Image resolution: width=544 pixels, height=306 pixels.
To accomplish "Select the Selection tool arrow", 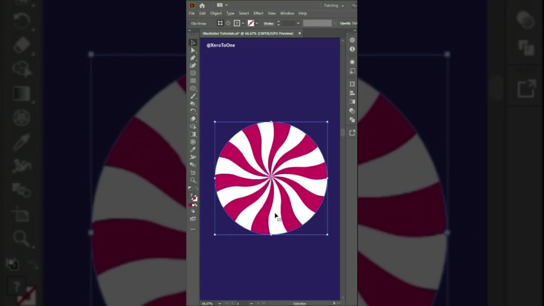I will tap(193, 42).
